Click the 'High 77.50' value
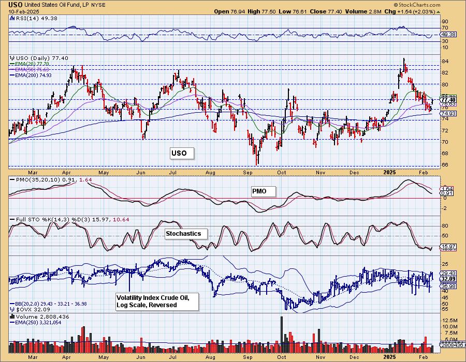Viewport: 466px width, 362px height. point(261,11)
